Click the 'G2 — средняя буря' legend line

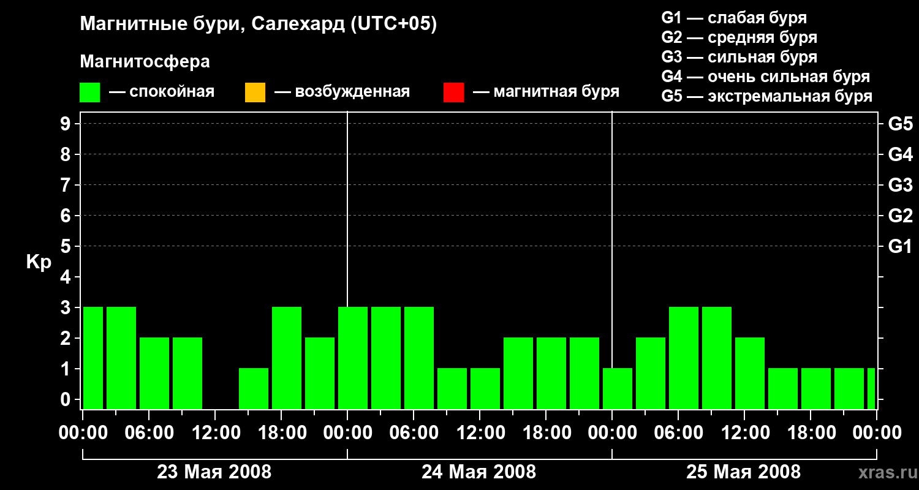coord(739,37)
